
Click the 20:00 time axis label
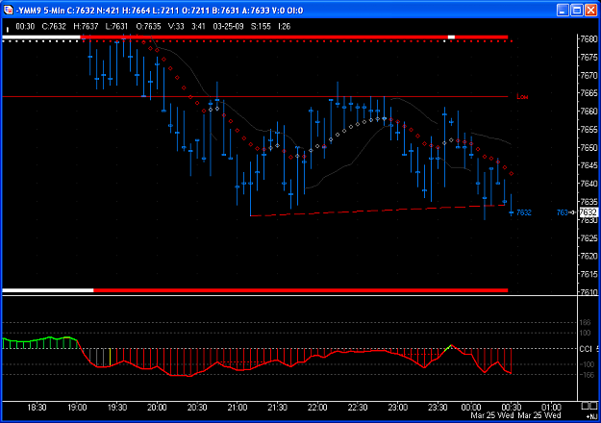157,408
